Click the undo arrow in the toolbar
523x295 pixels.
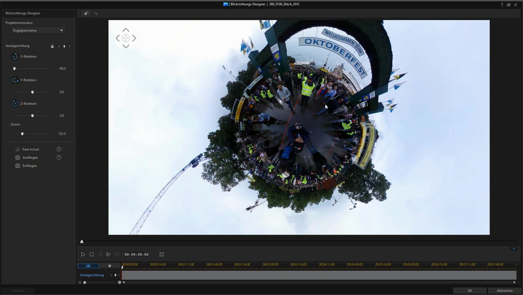86,14
